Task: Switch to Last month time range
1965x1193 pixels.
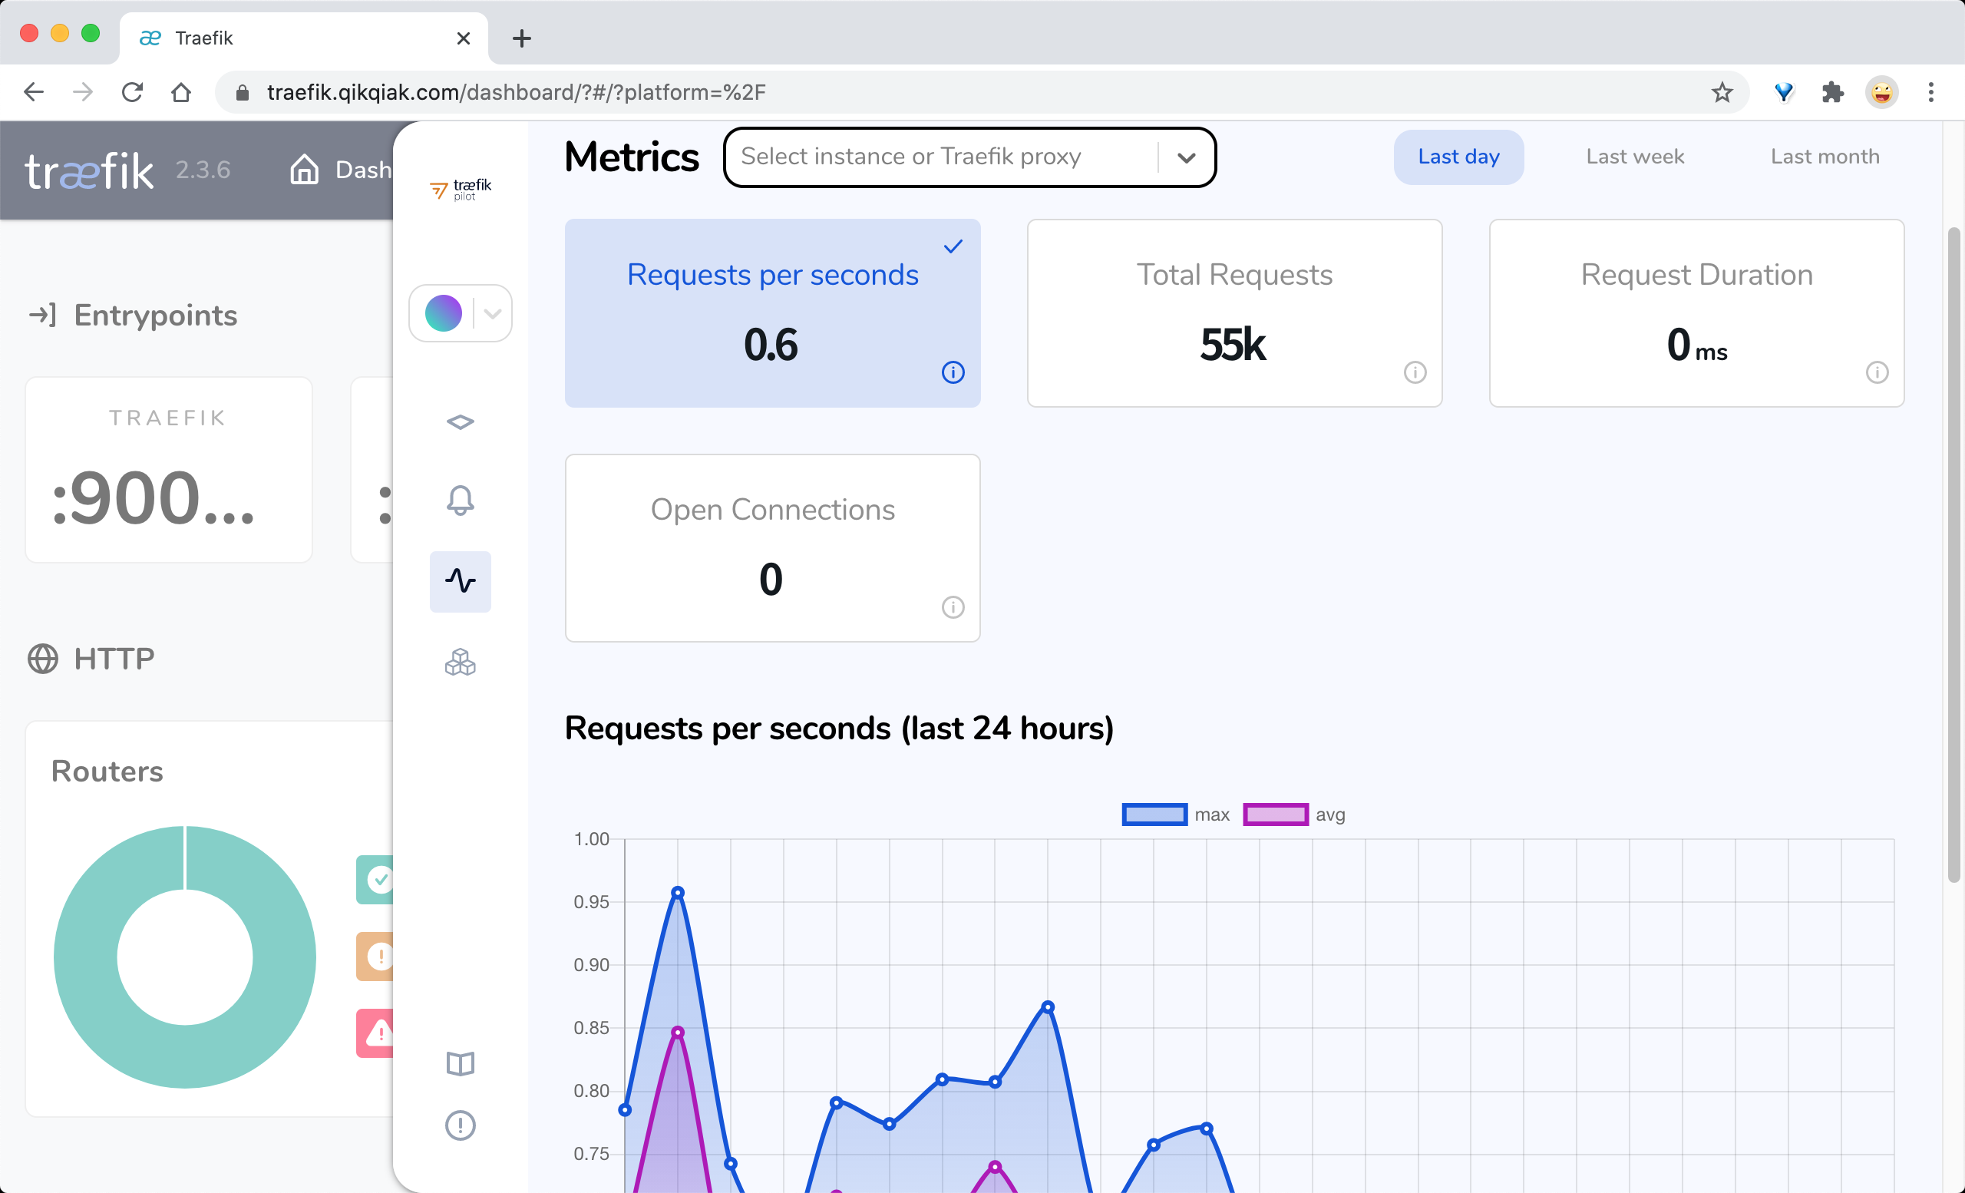Action: 1825,157
